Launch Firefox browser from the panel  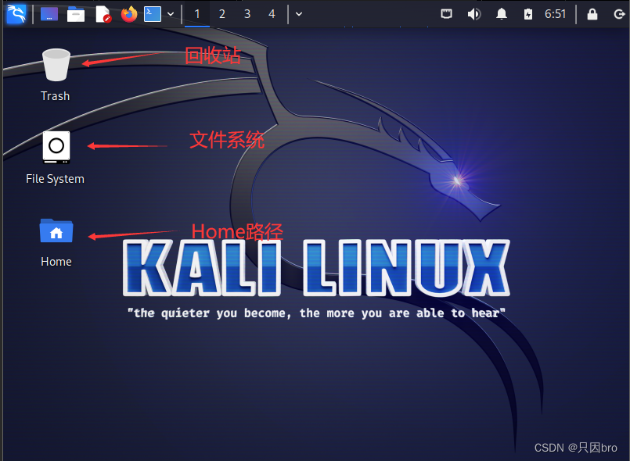click(129, 14)
